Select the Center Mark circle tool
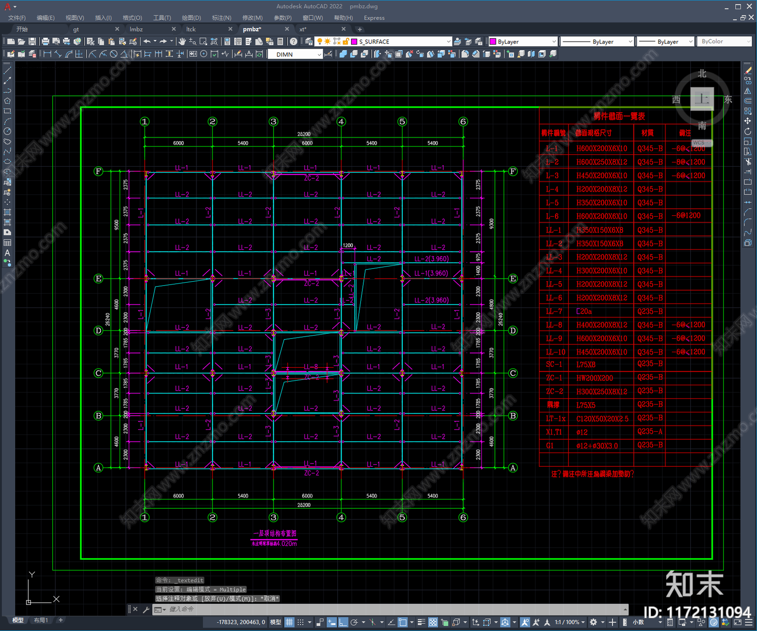 [204, 54]
